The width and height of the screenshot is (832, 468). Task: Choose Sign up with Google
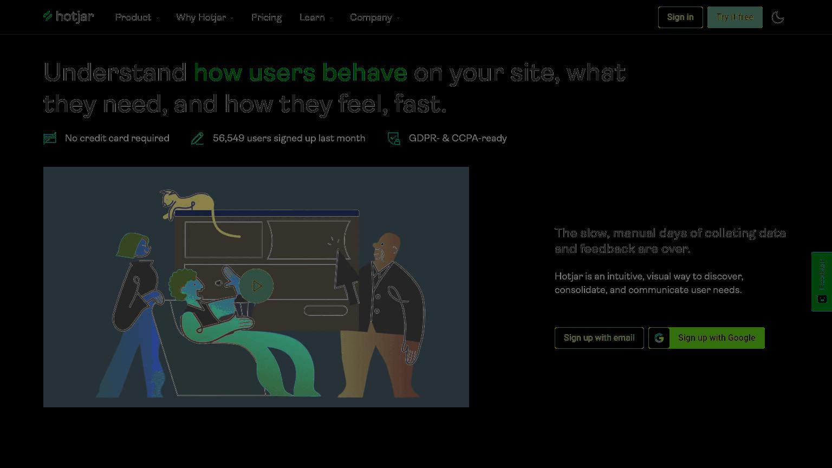pos(706,338)
